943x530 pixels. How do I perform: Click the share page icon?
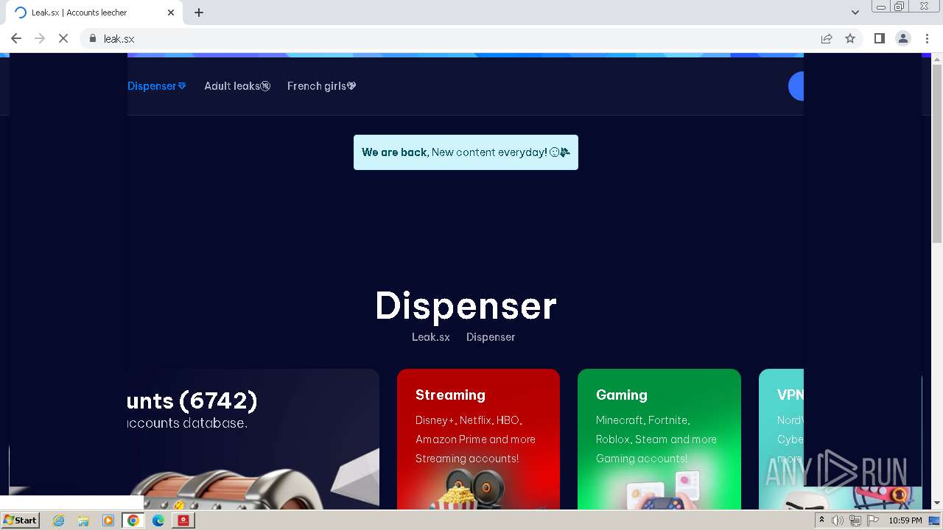tap(827, 38)
